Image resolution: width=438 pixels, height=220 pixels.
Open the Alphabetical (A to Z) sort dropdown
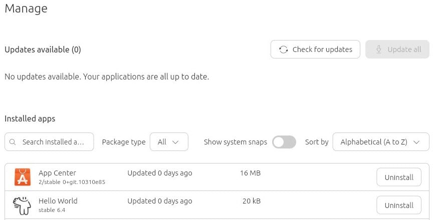pyautogui.click(x=381, y=142)
